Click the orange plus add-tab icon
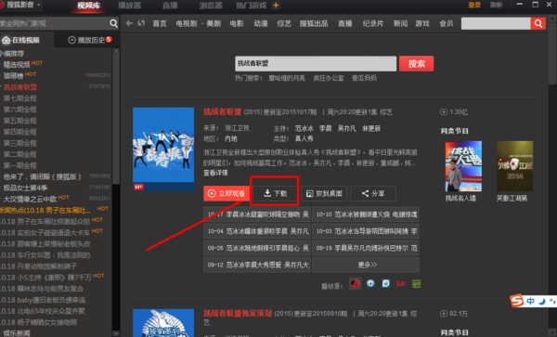Viewport: 557px width, 337px height. tap(276, 6)
